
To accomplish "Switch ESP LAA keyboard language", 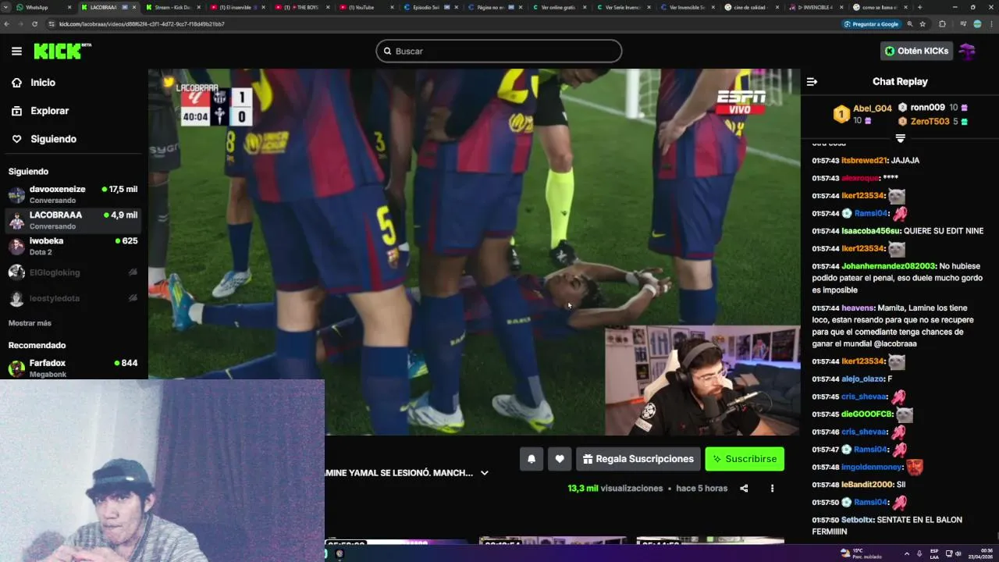I will [x=934, y=553].
